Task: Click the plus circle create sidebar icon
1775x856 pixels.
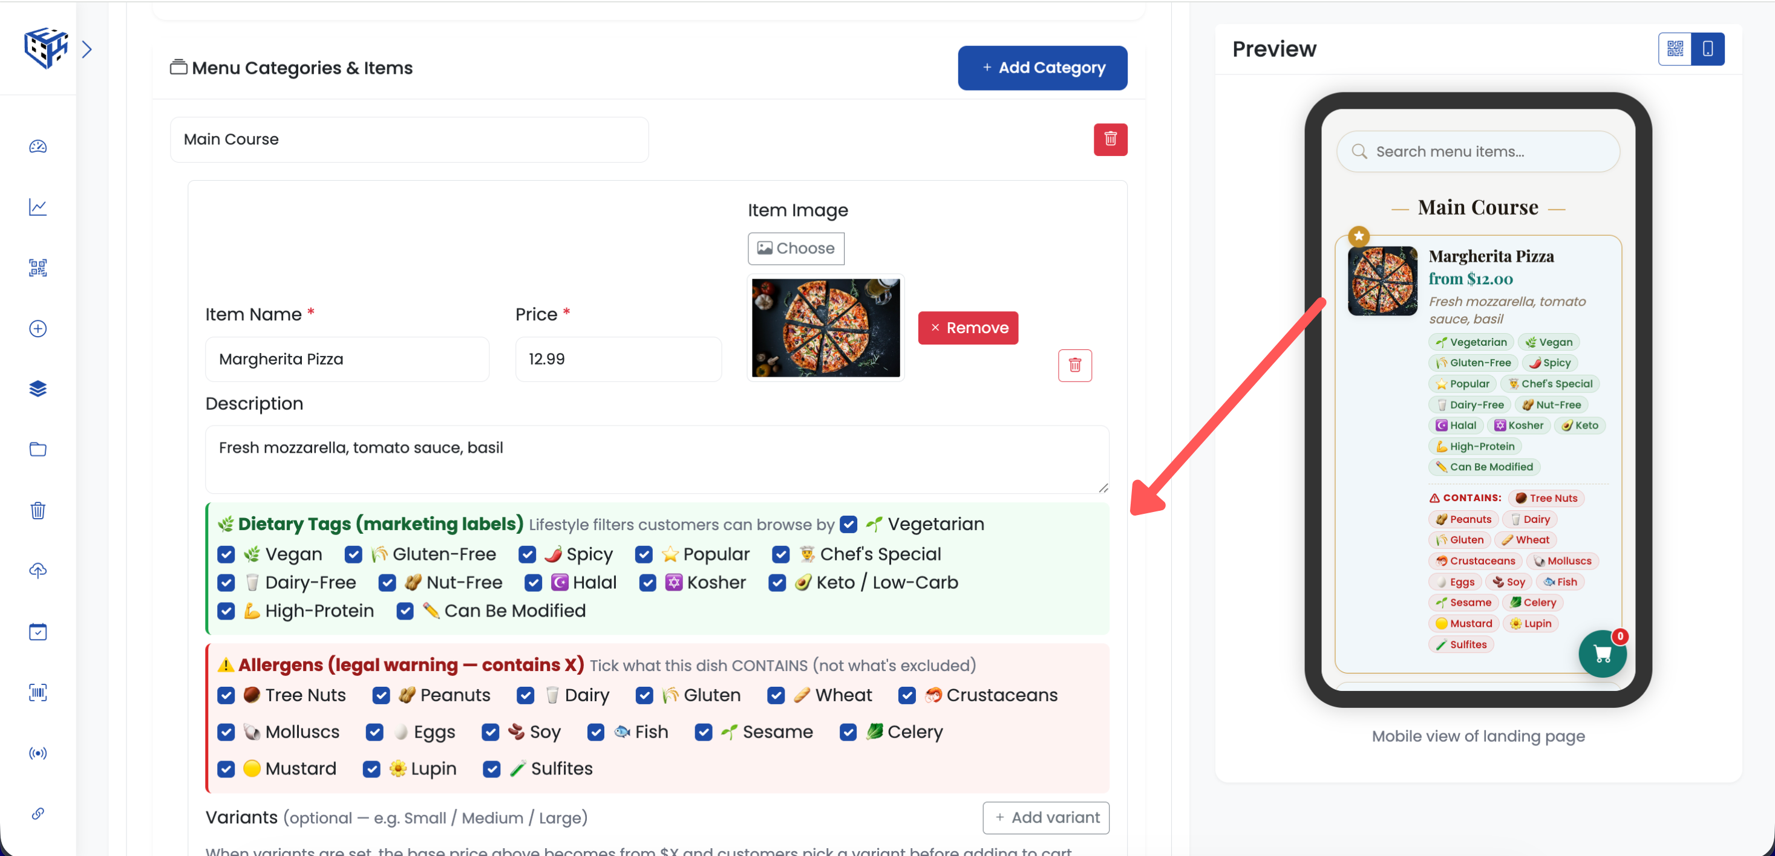Action: point(38,328)
